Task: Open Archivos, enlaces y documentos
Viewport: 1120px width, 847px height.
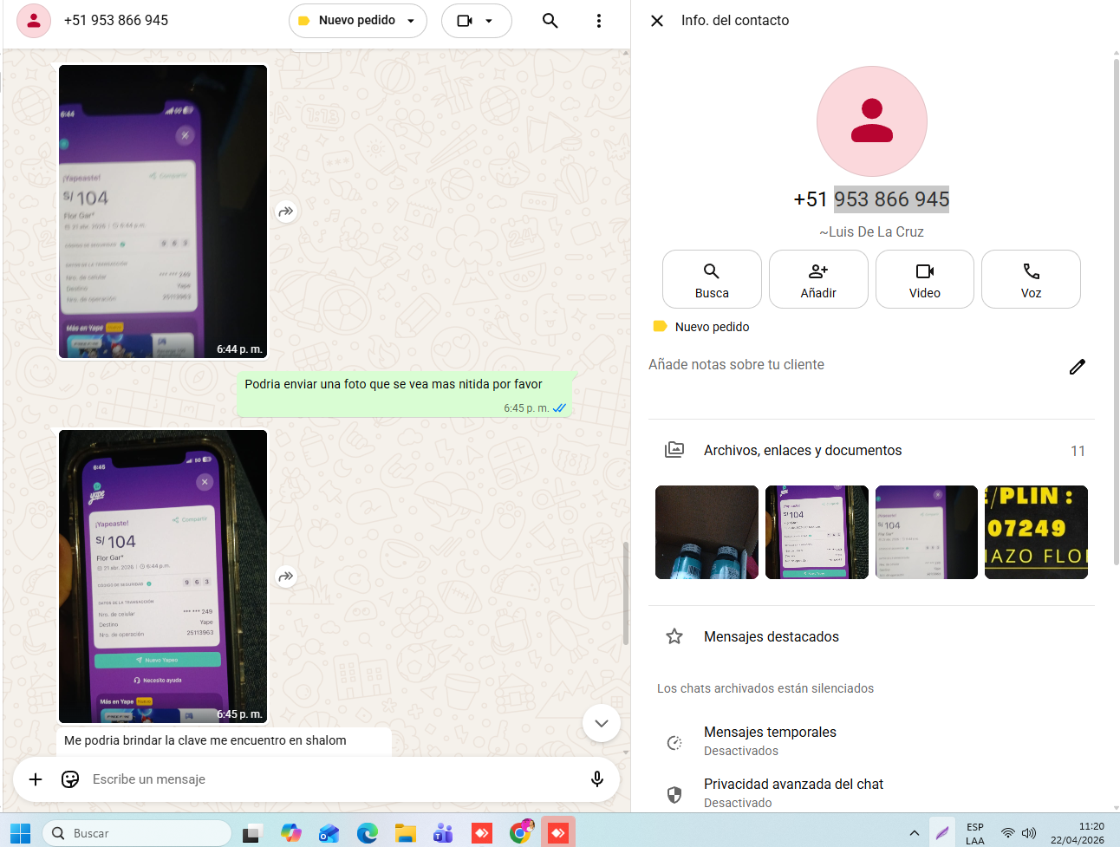Action: tap(802, 450)
